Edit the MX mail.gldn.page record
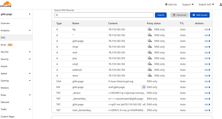Image resolution: width=222 pixels, height=119 pixels. pyautogui.click(x=208, y=87)
